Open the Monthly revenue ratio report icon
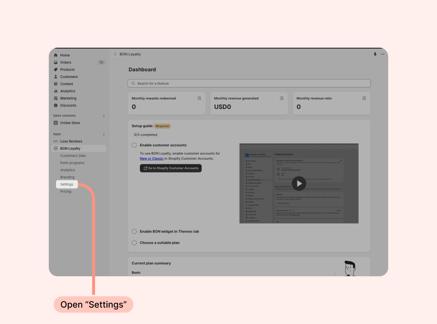This screenshot has height=324, width=437. [x=364, y=98]
